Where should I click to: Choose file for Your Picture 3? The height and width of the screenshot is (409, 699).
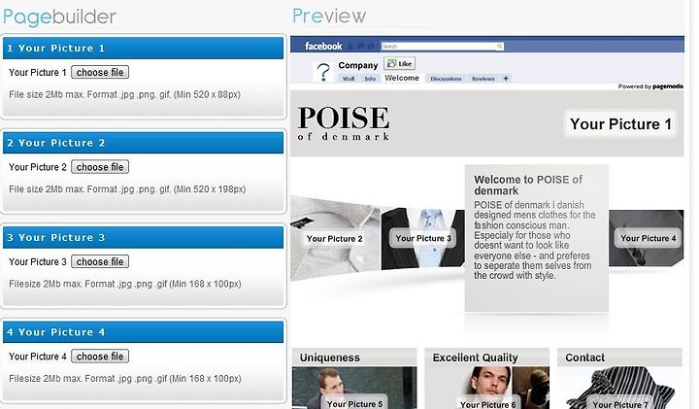click(100, 261)
